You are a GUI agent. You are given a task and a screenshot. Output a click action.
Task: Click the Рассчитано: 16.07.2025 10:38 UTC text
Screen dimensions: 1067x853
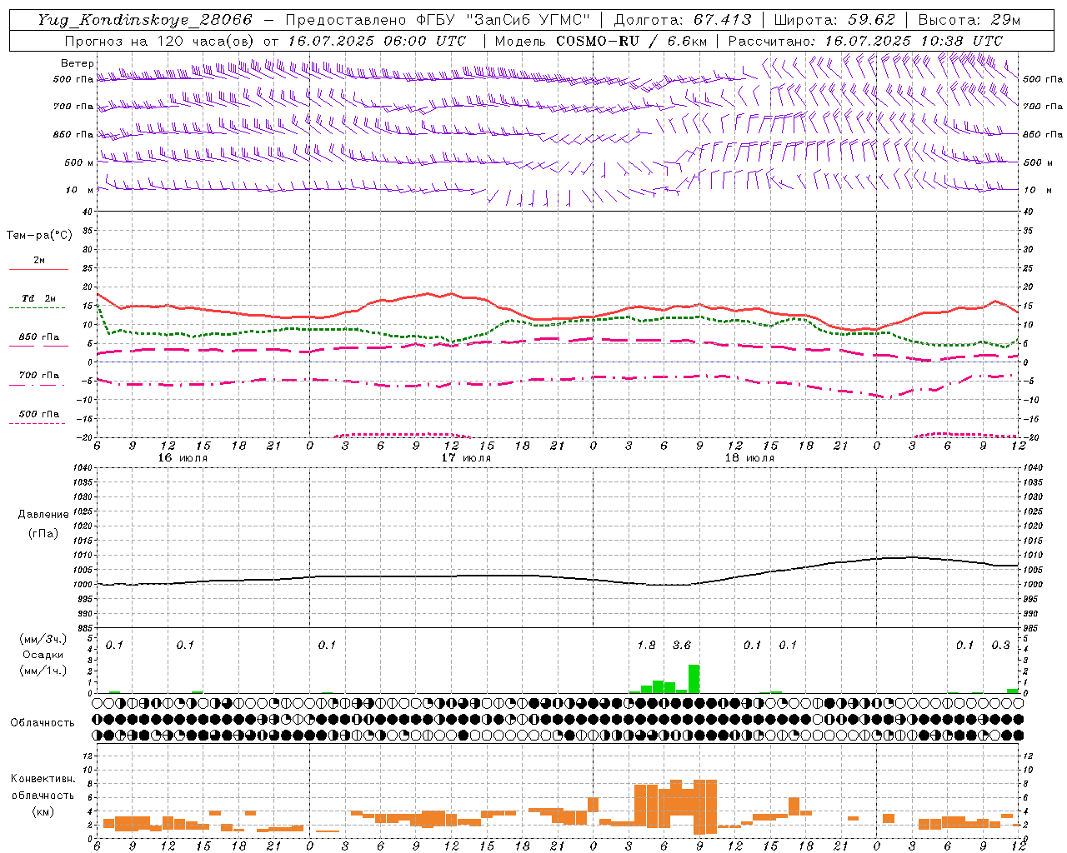(x=865, y=41)
